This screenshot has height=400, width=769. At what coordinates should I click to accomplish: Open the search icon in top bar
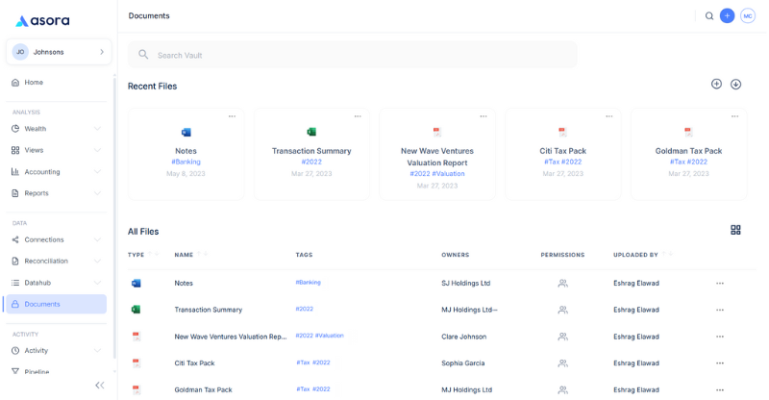click(709, 16)
